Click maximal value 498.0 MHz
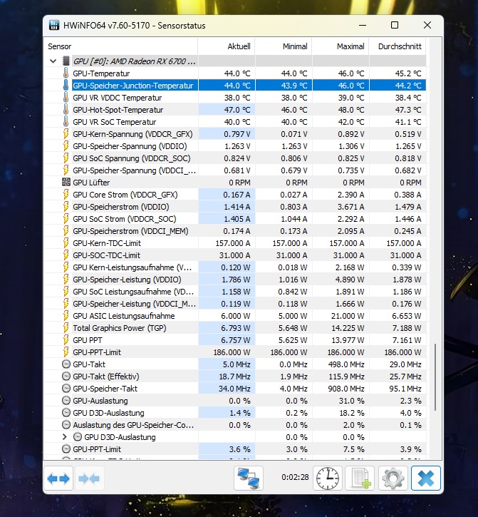This screenshot has width=478, height=517. click(346, 364)
